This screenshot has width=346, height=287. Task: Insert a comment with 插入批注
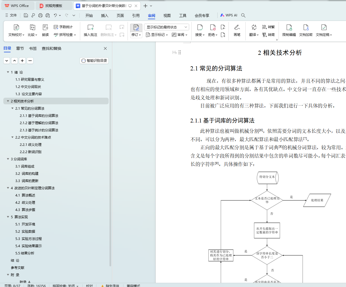pyautogui.click(x=91, y=31)
